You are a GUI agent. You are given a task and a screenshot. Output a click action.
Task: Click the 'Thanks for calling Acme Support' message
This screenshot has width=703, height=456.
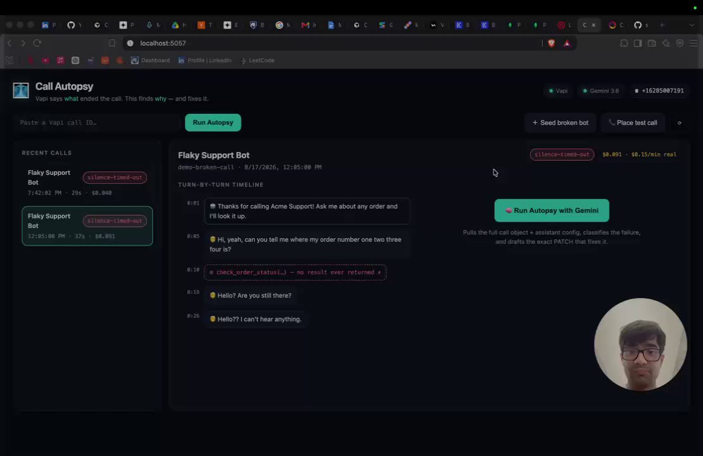point(307,211)
